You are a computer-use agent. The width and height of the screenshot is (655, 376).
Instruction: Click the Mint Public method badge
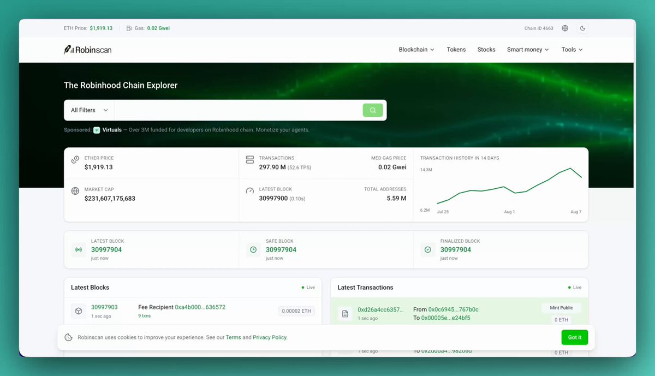(561, 308)
